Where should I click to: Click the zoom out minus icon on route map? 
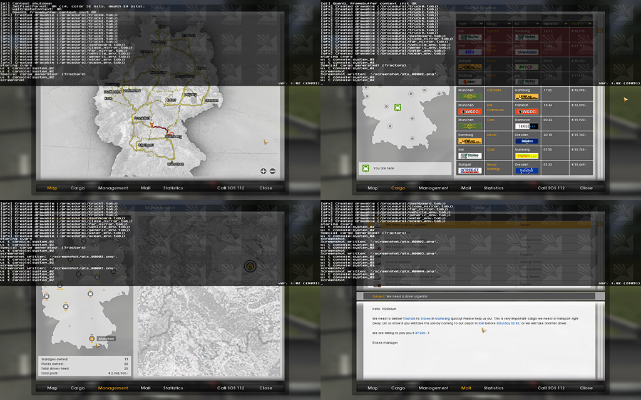click(x=272, y=171)
